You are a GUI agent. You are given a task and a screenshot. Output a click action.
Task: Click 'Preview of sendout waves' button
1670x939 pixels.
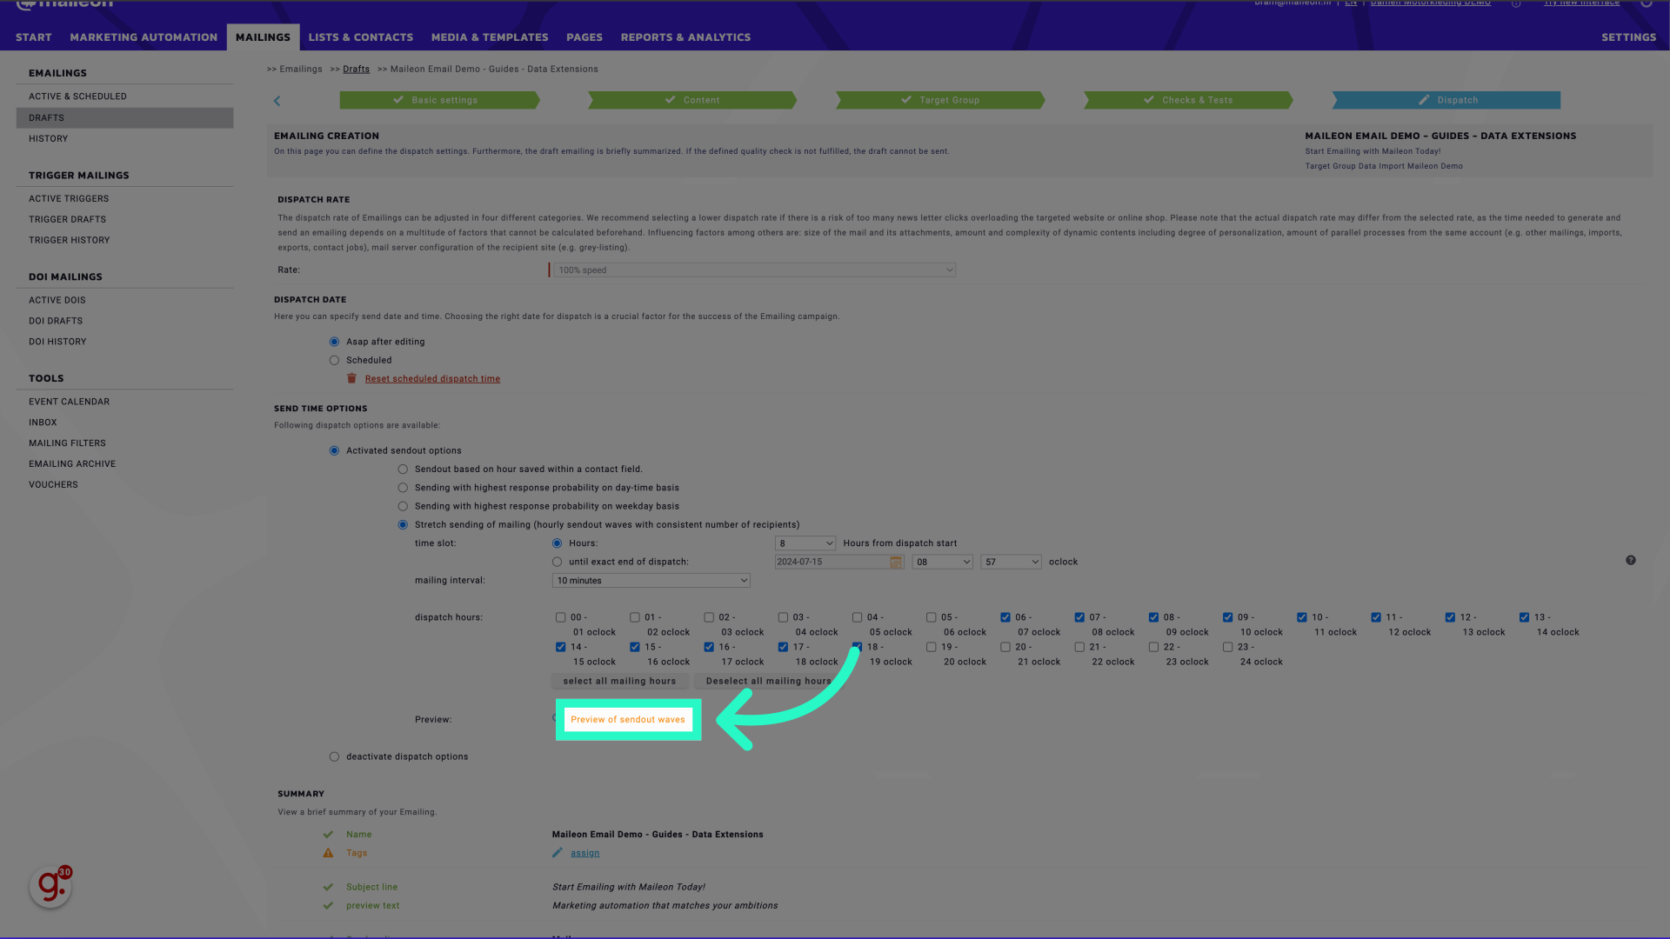628,720
